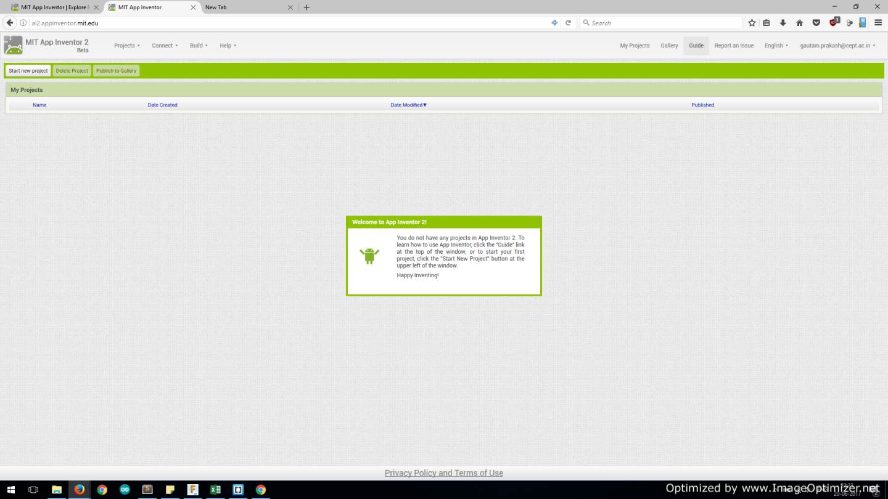Open the Guide link in top navigation
This screenshot has width=888, height=499.
696,46
